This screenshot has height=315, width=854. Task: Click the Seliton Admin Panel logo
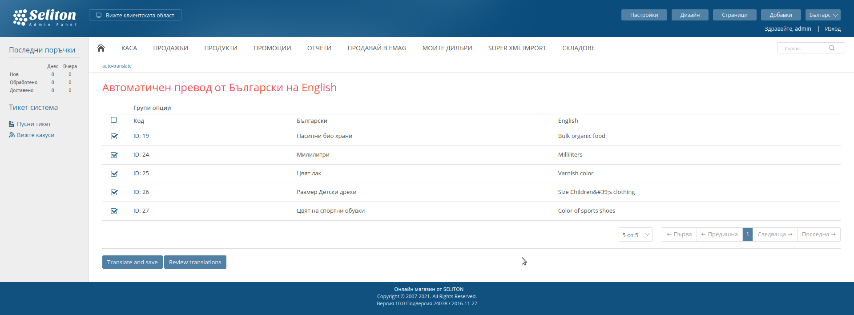(44, 18)
